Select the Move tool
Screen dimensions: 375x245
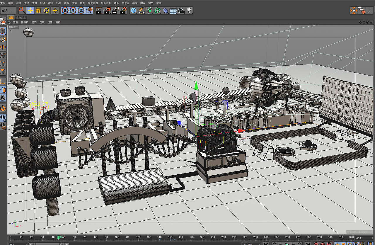click(30, 11)
